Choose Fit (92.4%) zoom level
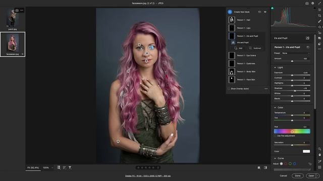The width and height of the screenshot is (323, 181). tap(33, 167)
